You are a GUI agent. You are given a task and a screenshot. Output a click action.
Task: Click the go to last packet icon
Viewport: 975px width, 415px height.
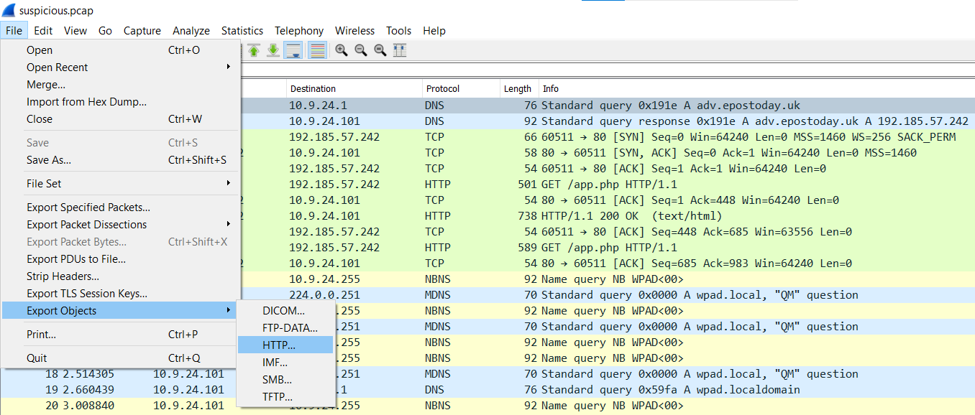[273, 50]
